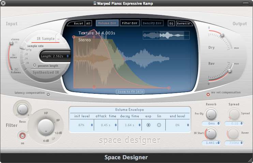Click the Length 2.562s stepper arrows

point(68,56)
